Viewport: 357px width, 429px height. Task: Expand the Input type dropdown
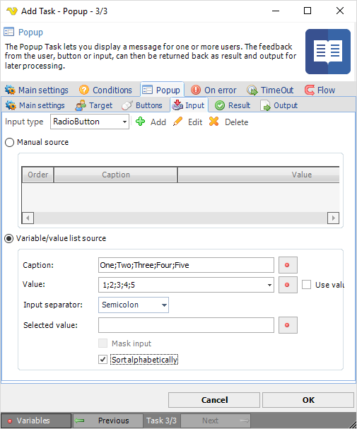124,122
